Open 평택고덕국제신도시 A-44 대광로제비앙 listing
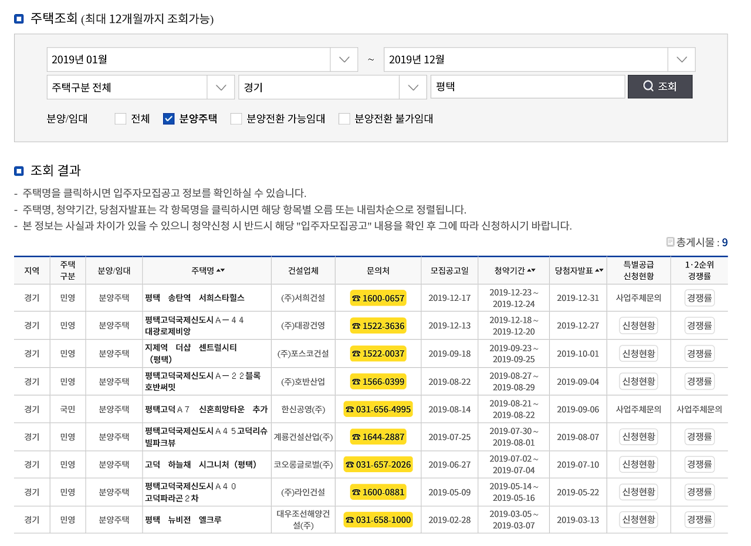Image resolution: width=751 pixels, height=546 pixels. (x=194, y=325)
